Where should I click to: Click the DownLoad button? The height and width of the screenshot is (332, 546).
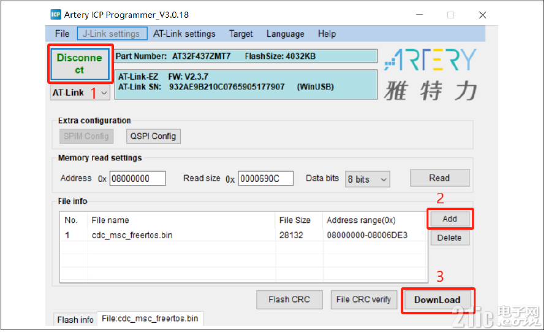coord(438,300)
